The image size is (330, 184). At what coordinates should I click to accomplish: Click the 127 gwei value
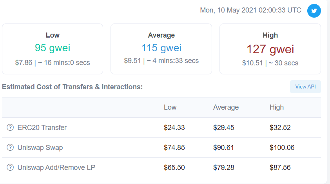(270, 49)
